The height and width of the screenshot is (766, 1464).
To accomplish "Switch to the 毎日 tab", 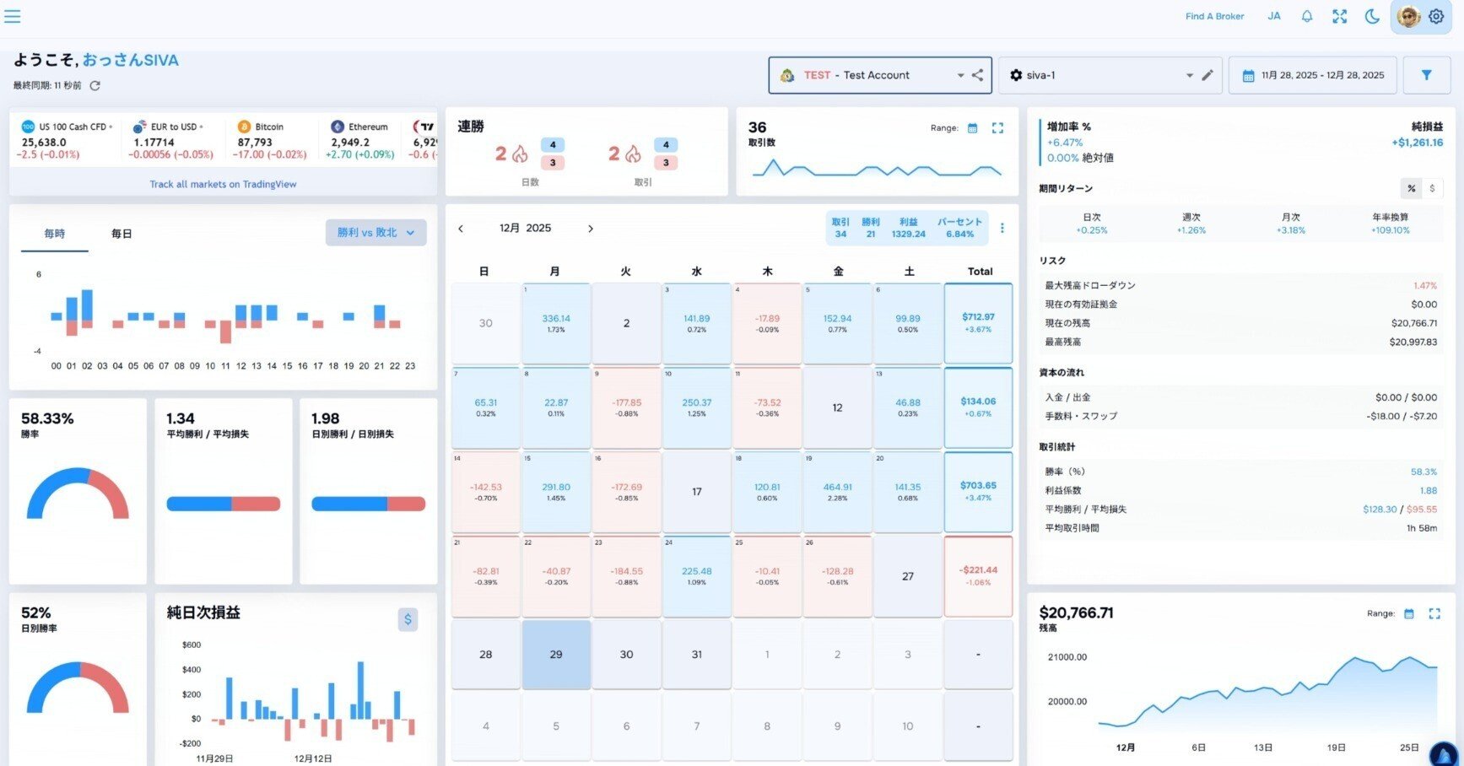I will pos(121,234).
